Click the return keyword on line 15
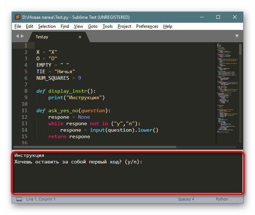The height and width of the screenshot is (215, 255). [57, 137]
